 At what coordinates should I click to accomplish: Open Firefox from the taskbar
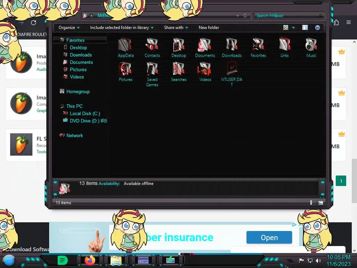point(90,260)
